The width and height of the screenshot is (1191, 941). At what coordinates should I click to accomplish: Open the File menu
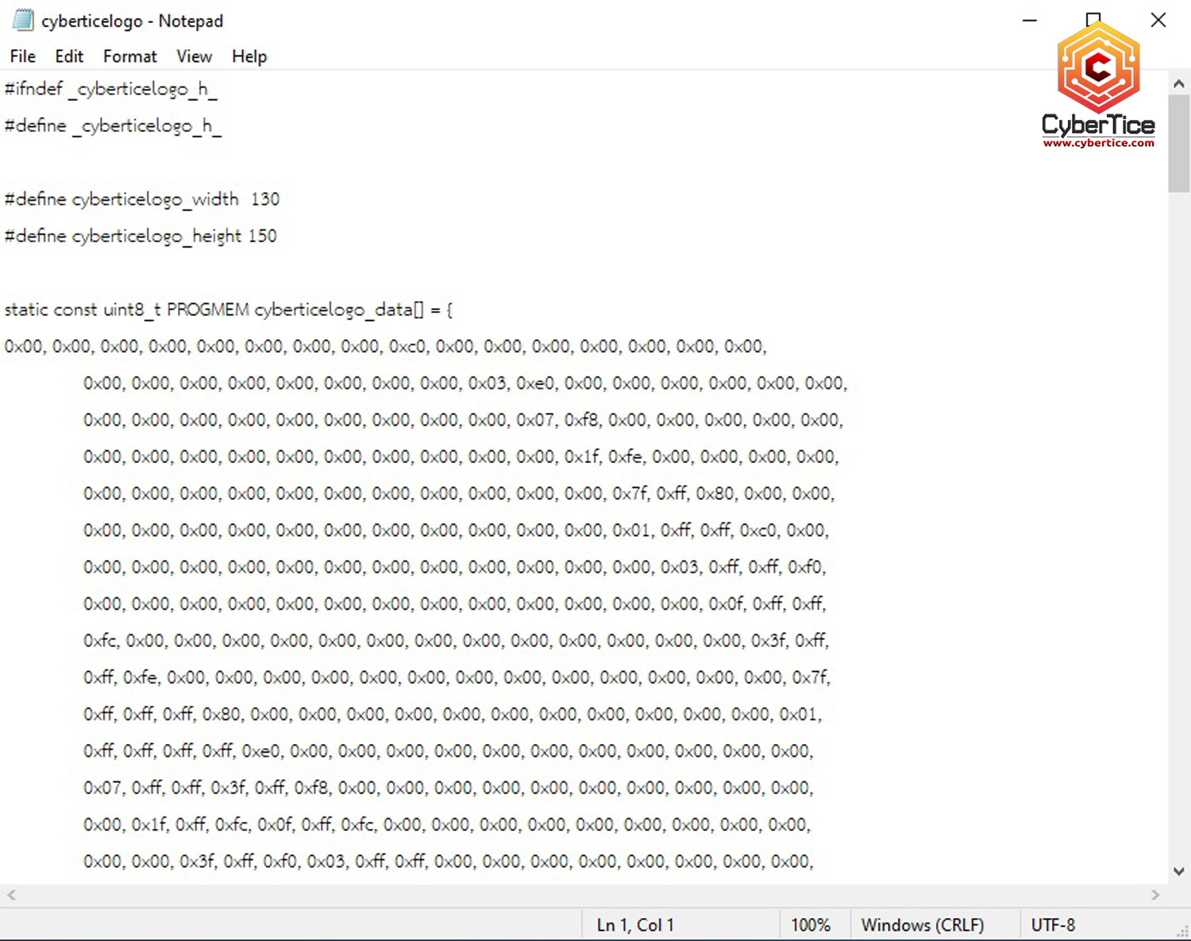pyautogui.click(x=22, y=56)
